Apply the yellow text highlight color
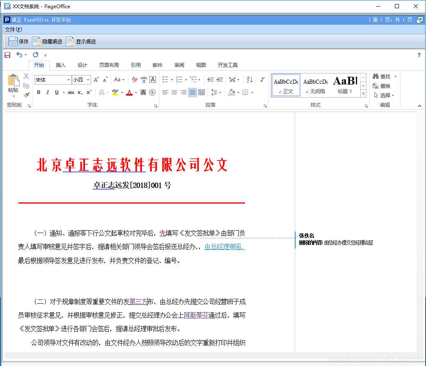This screenshot has width=426, height=366. [x=115, y=92]
